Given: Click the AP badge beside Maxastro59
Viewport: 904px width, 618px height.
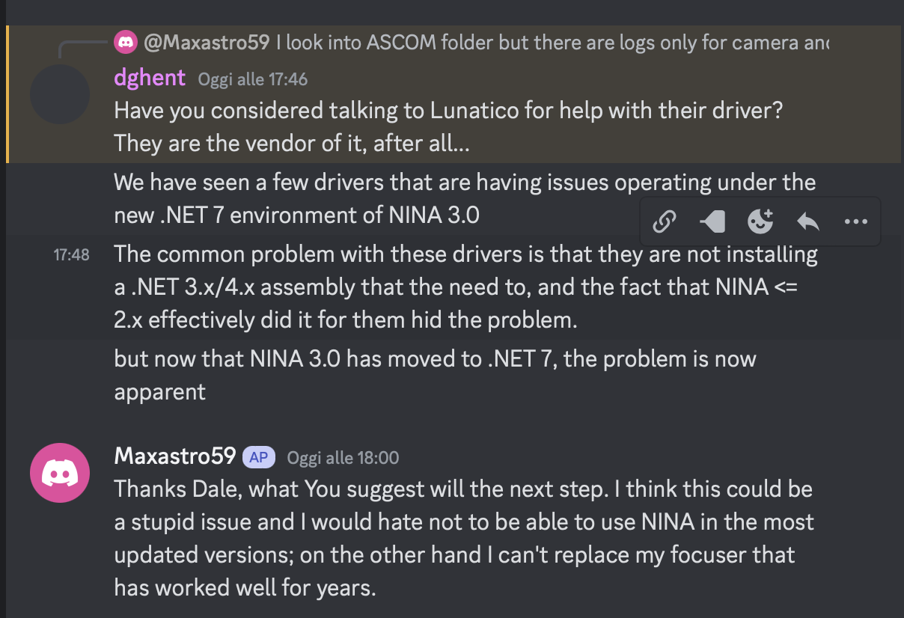Looking at the screenshot, I should pyautogui.click(x=258, y=457).
